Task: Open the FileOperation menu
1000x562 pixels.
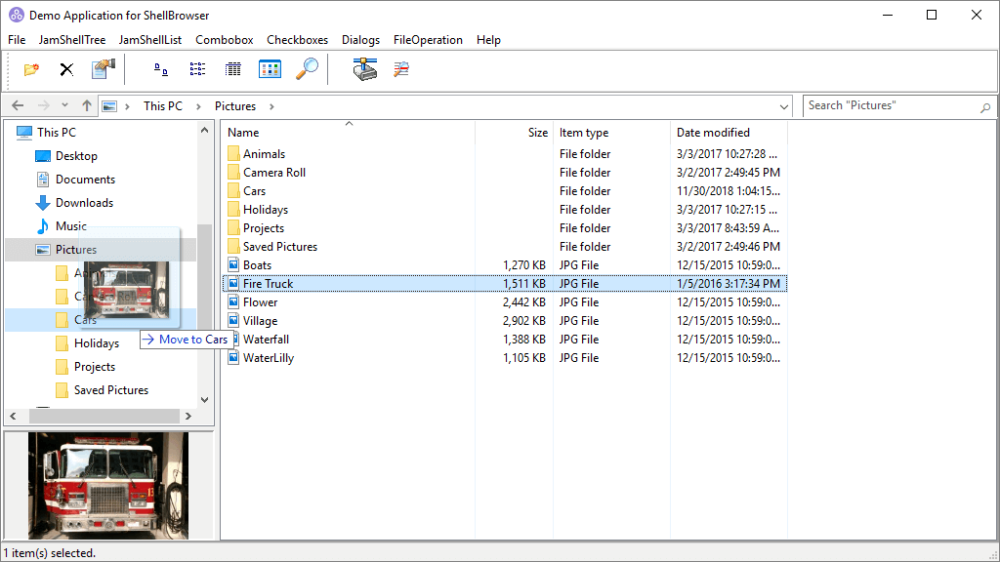Action: [x=428, y=40]
